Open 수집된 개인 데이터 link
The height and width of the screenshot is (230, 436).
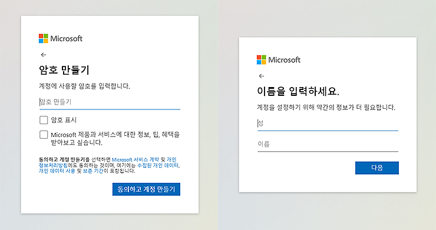click(158, 165)
